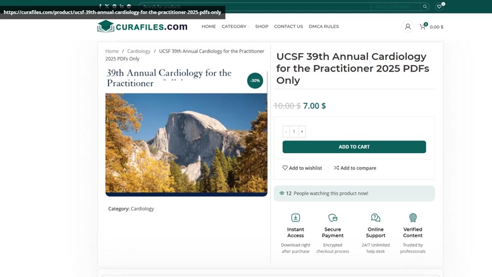Click the Secure Payment icon

pos(333,218)
